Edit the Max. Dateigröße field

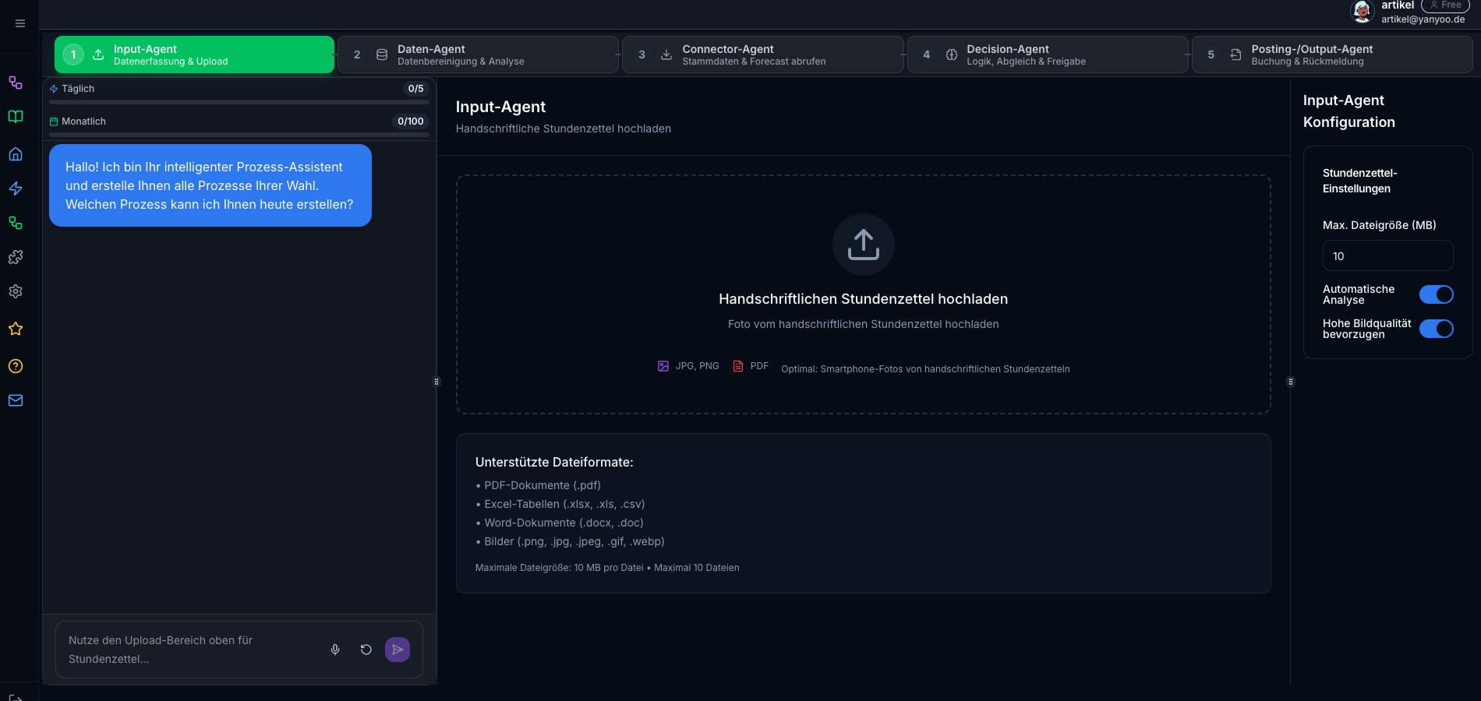pos(1387,255)
